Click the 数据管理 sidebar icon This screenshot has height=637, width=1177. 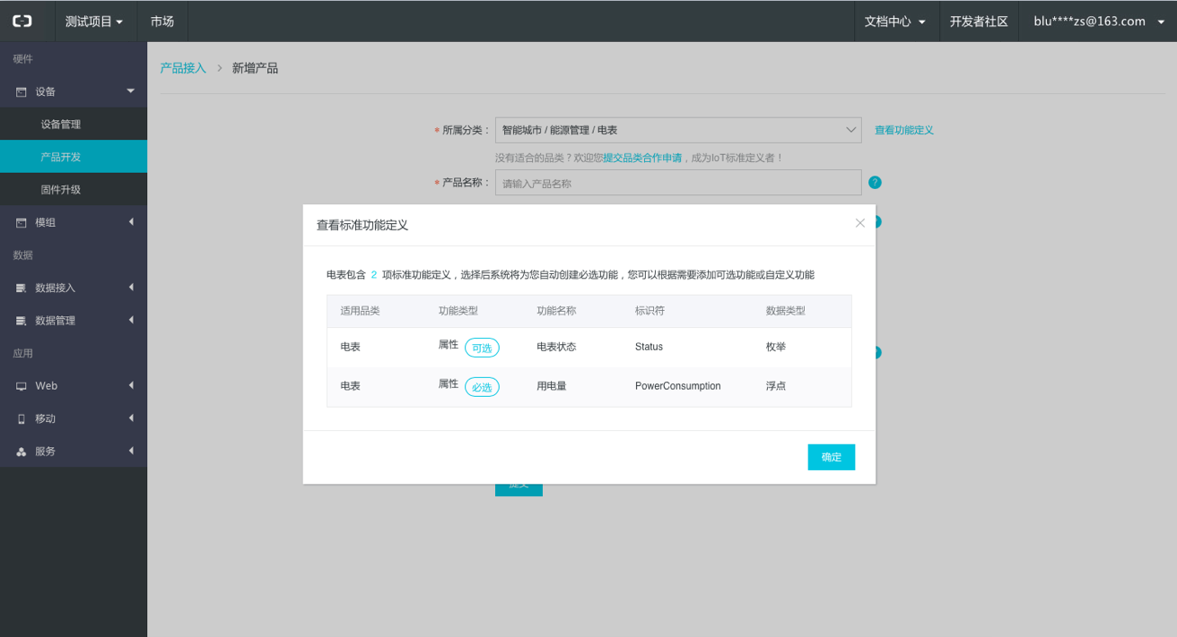pos(22,321)
